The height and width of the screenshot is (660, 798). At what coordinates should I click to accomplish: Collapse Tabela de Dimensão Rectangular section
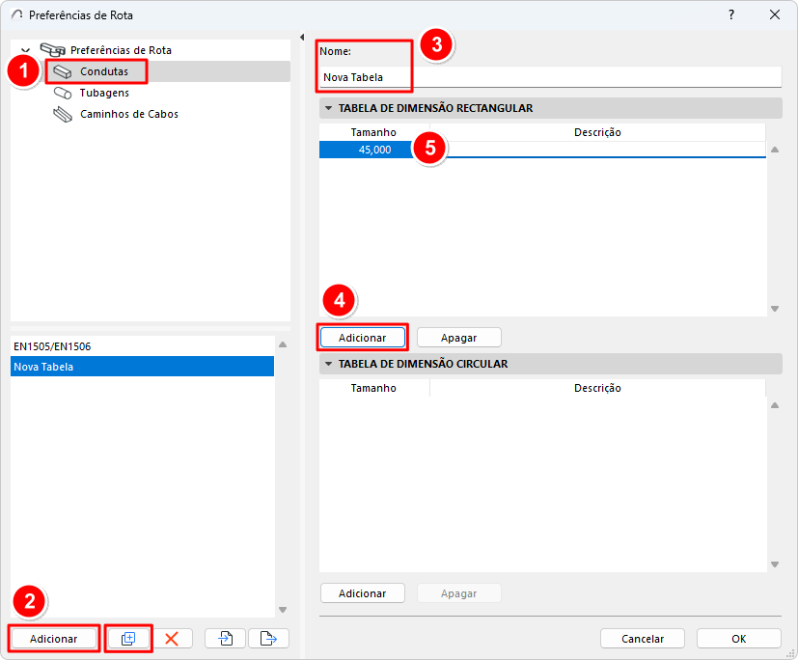click(328, 108)
